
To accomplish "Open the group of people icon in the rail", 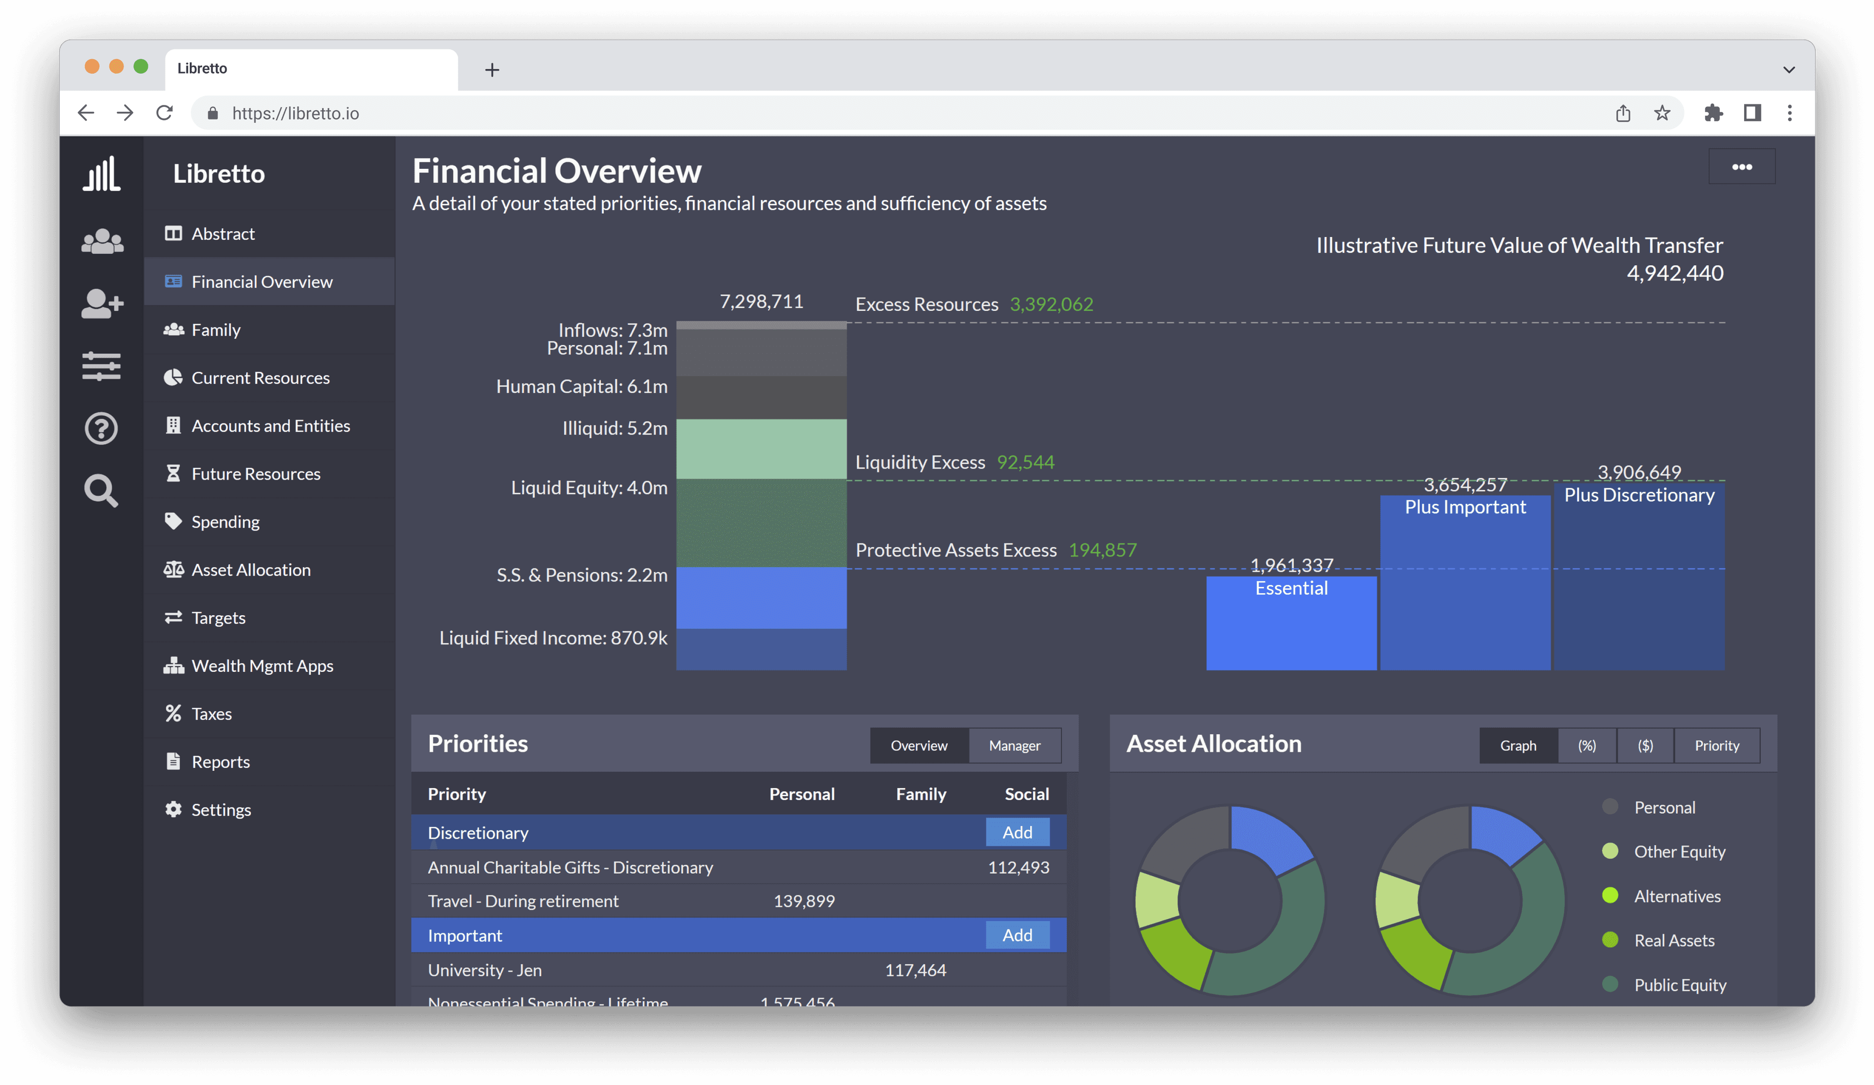I will pos(102,241).
